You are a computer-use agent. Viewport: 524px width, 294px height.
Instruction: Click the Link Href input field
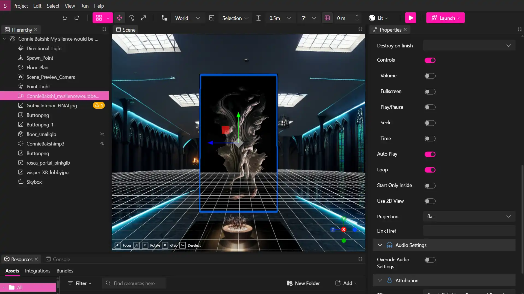point(469,231)
